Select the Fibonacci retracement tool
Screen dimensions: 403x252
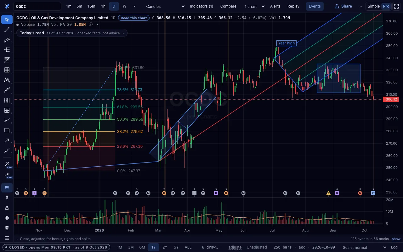(x=7, y=60)
